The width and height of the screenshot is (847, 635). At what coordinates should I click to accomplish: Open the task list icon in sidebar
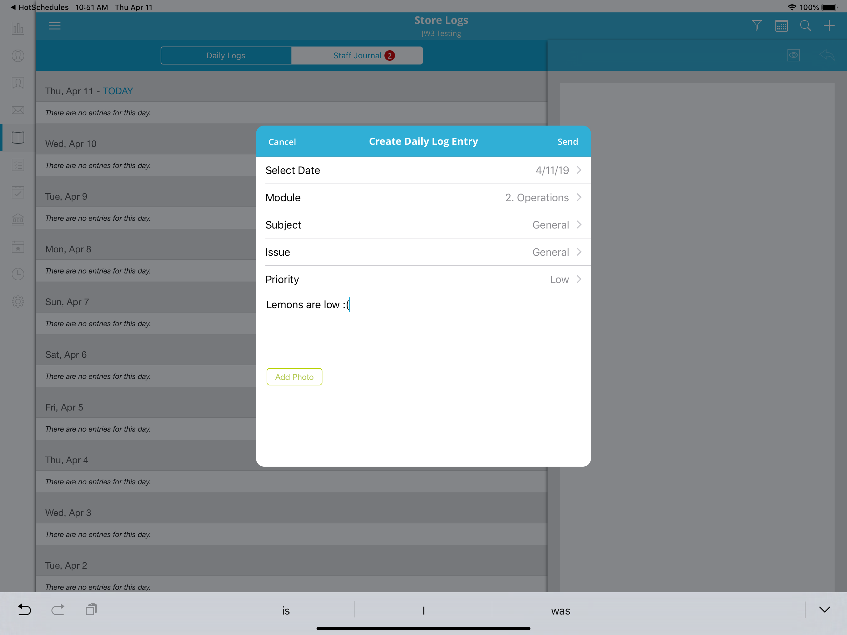pos(18,165)
